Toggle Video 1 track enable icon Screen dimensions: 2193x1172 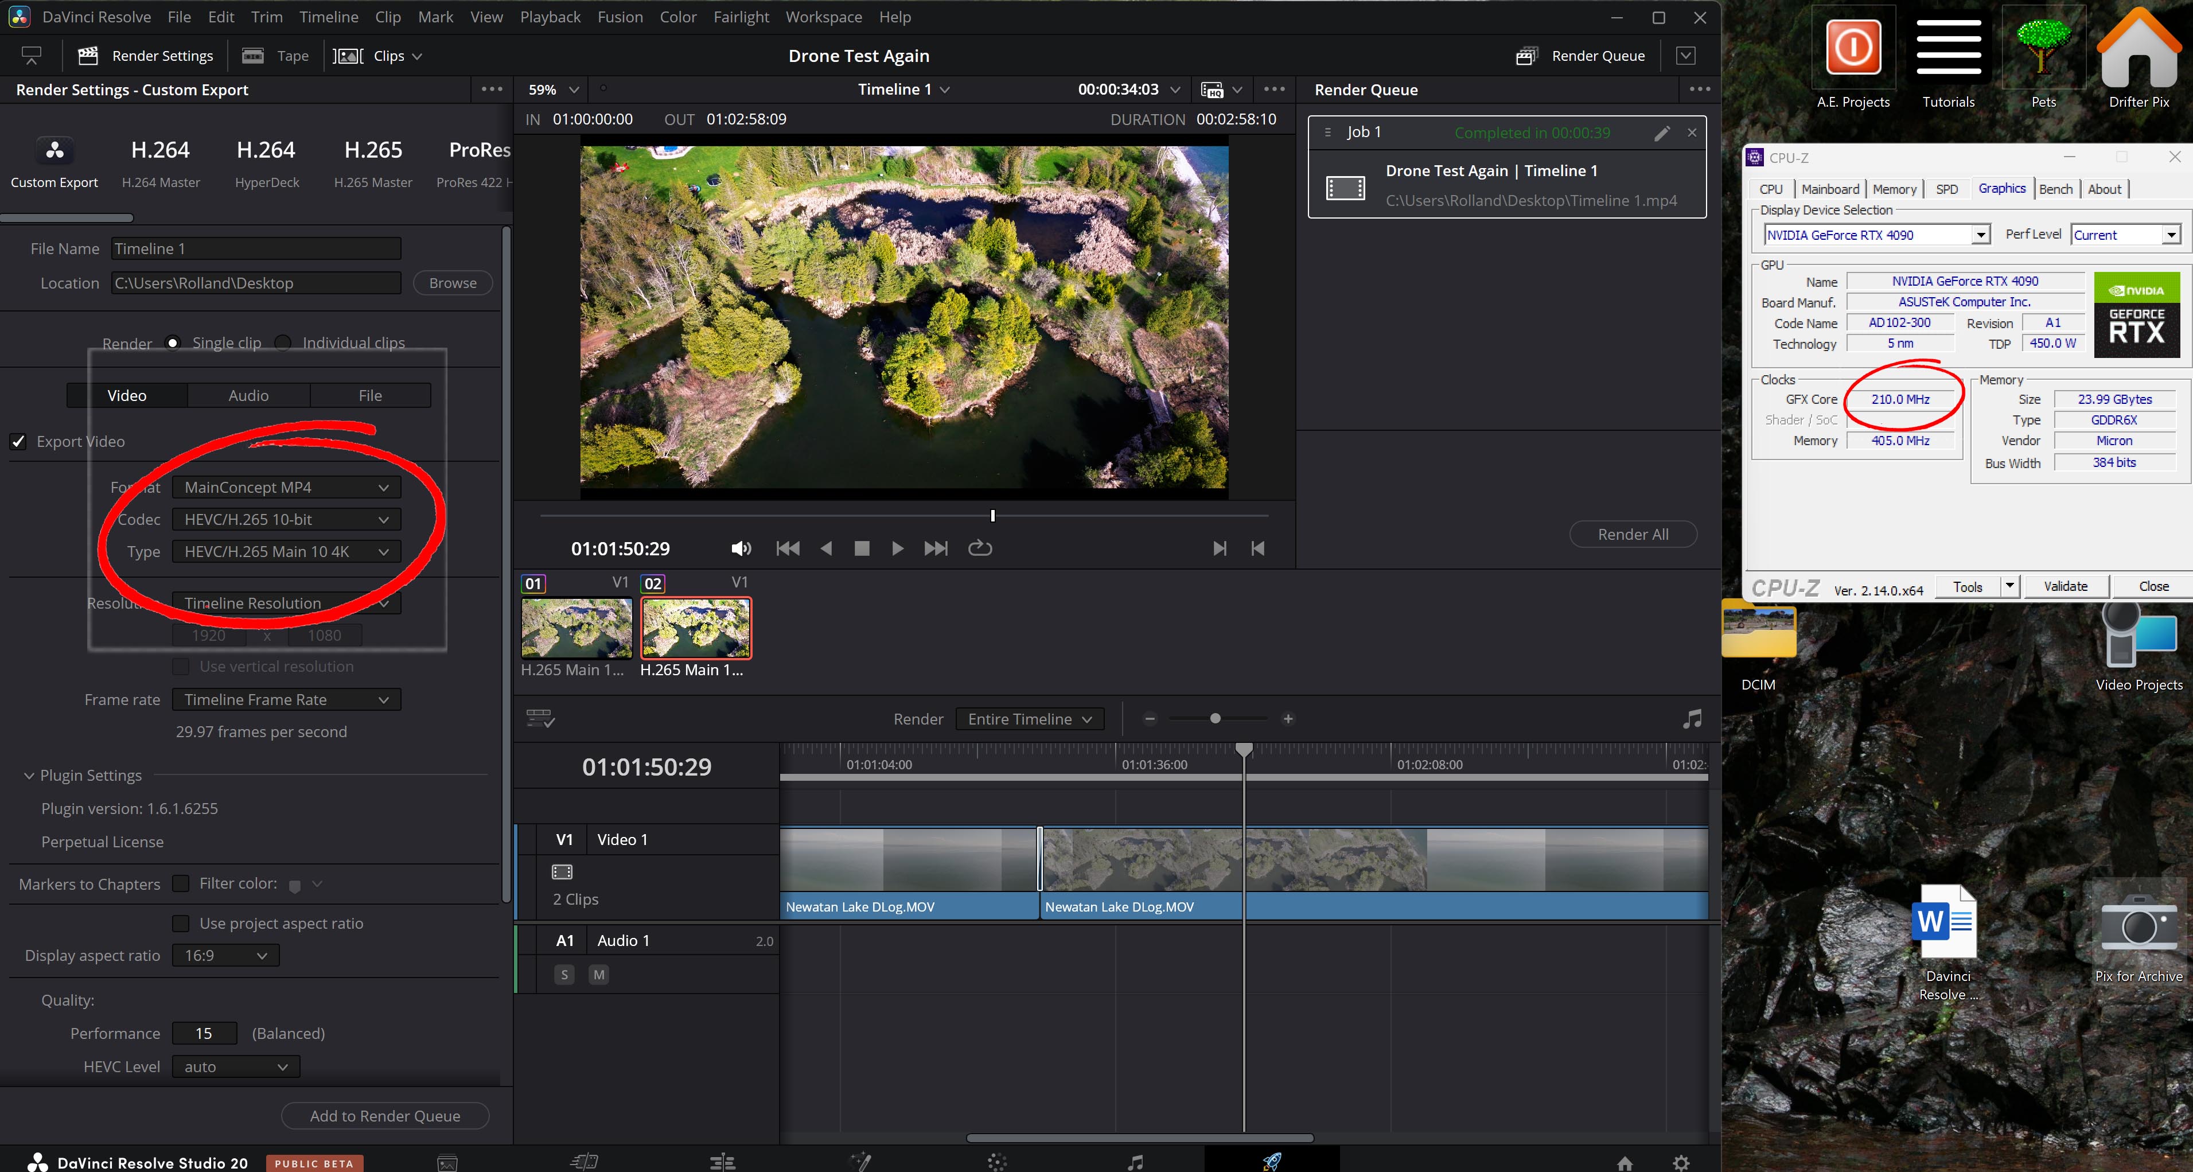tap(562, 871)
